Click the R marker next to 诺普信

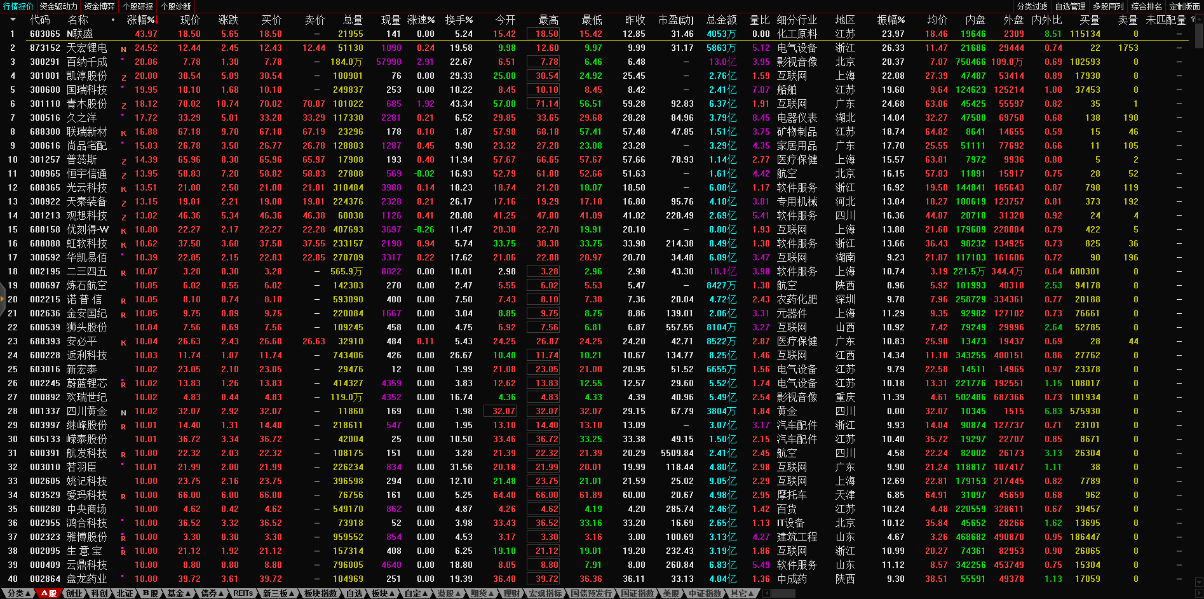coord(123,300)
